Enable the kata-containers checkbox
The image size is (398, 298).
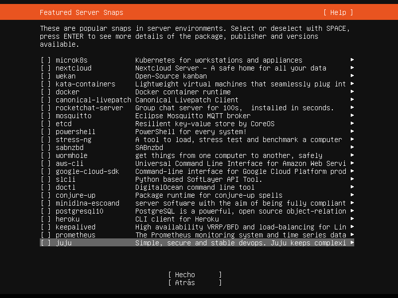pyautogui.click(x=46, y=84)
